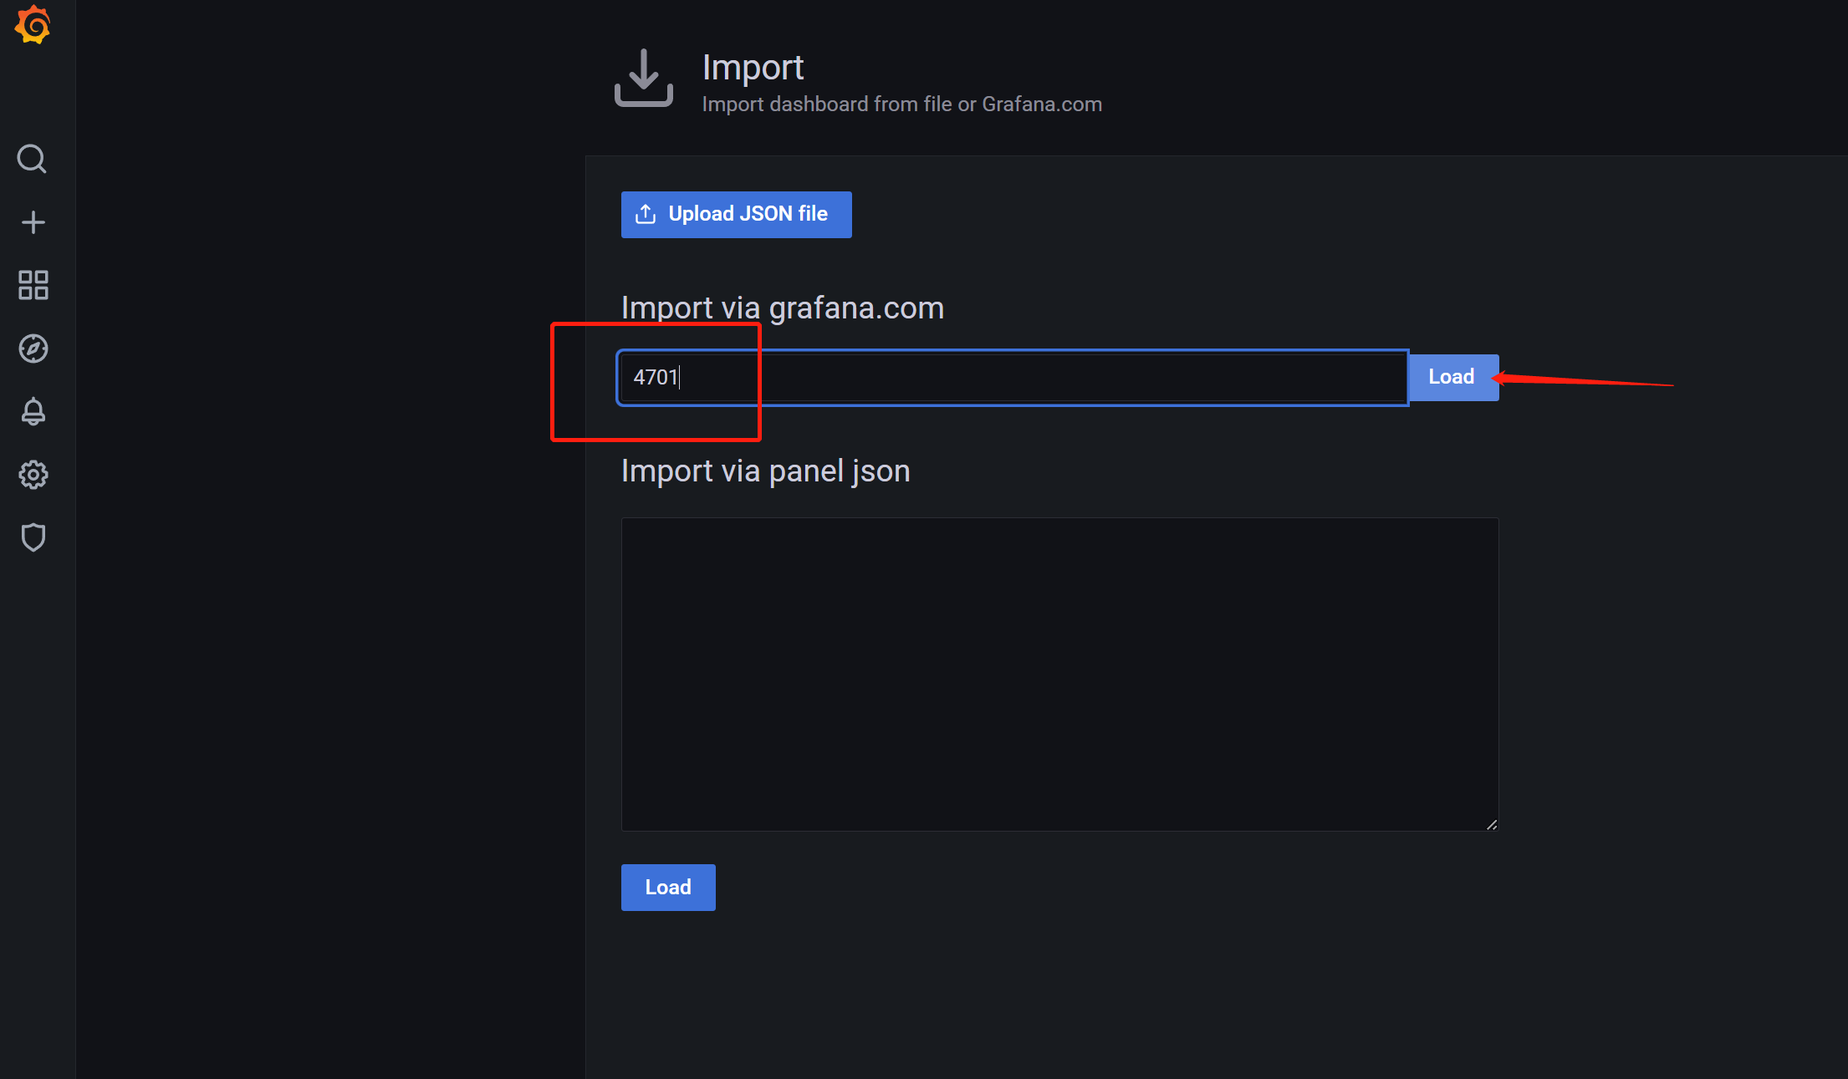The height and width of the screenshot is (1079, 1848).
Task: Load the grafana.com dashboard 4701
Action: coord(1453,378)
